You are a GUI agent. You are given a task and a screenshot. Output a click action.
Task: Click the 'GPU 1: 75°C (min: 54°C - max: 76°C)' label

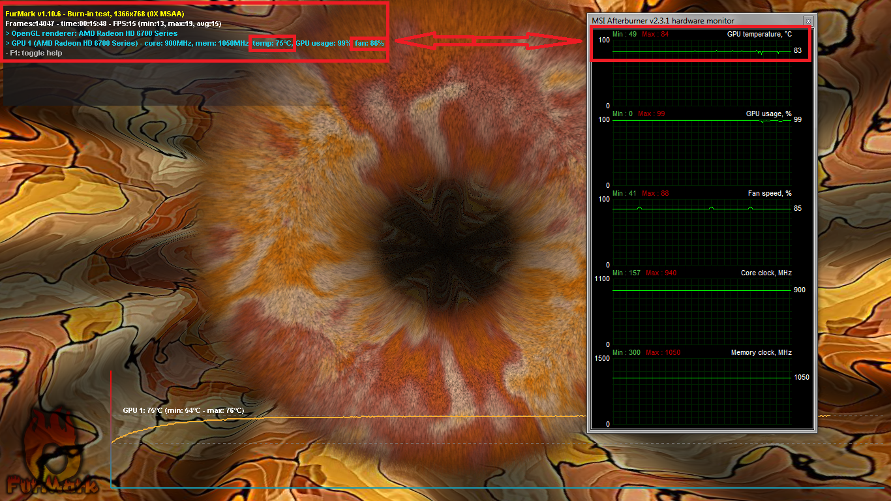pos(183,411)
